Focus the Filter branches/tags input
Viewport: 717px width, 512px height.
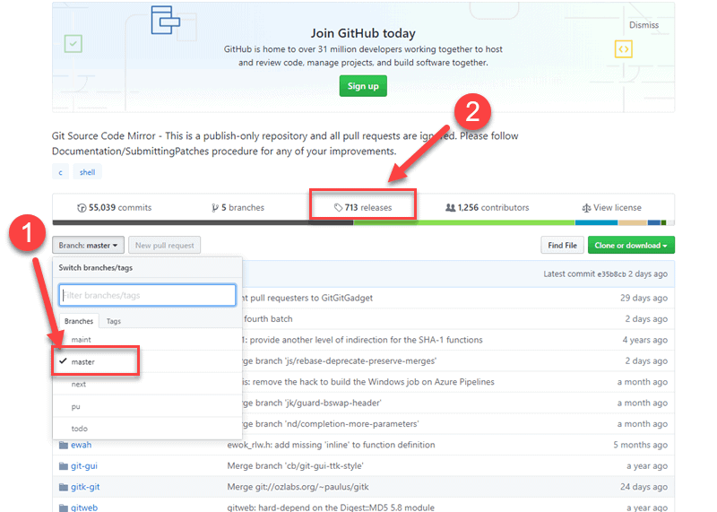point(147,295)
